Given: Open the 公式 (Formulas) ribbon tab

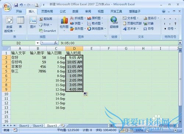Looking at the screenshot, I should (63, 11).
